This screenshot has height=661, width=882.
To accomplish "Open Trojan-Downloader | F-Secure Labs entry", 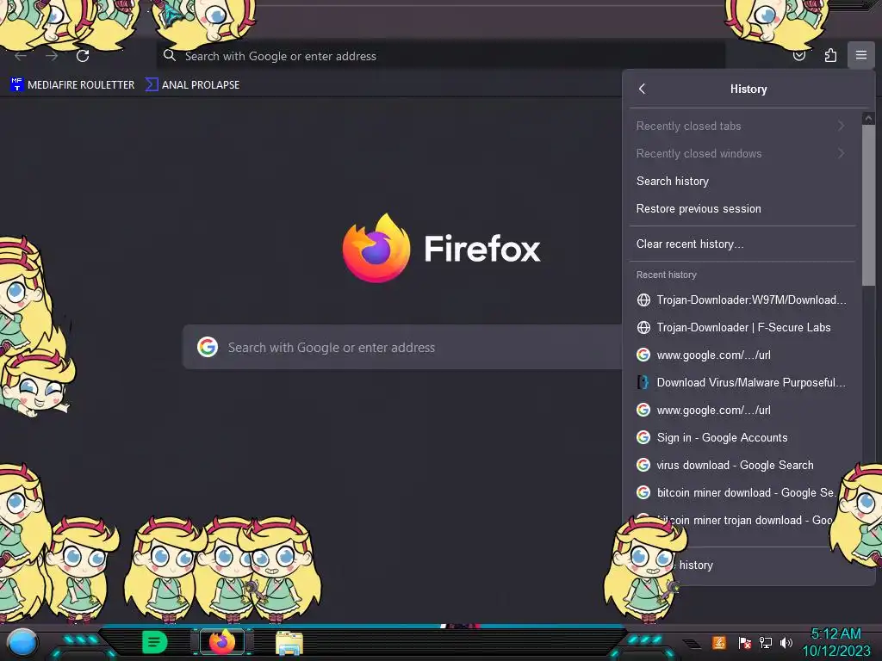I will 742,327.
